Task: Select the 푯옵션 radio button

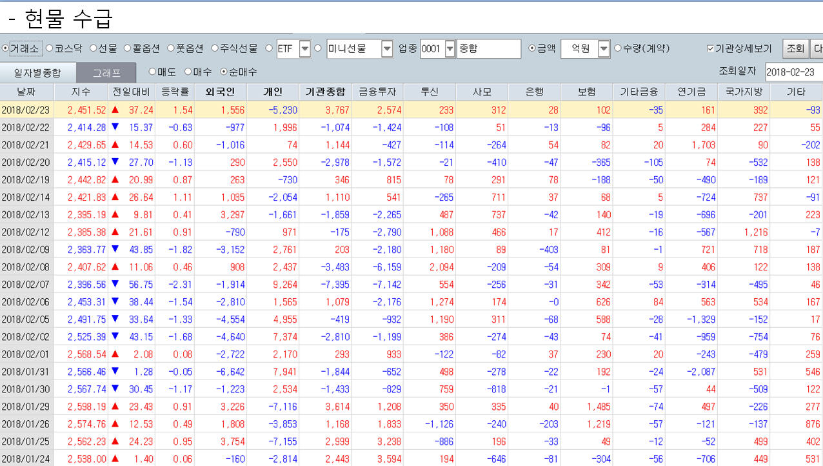Action: [x=171, y=48]
